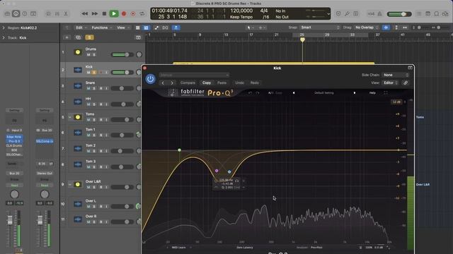Open the Library icon in the control bar
The image size is (453, 254).
point(7,13)
